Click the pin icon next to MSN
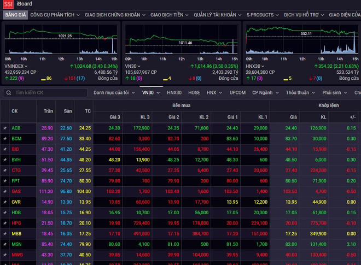361x265 pixels. point(5,244)
